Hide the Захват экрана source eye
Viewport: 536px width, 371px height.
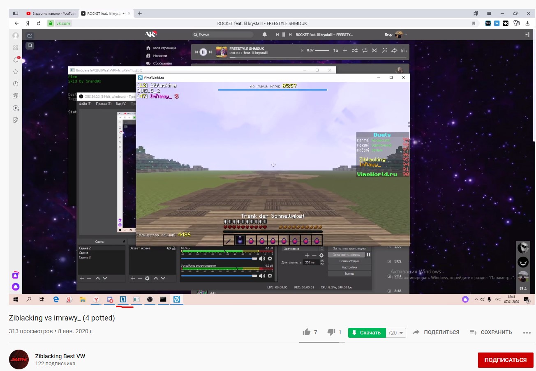coord(169,248)
